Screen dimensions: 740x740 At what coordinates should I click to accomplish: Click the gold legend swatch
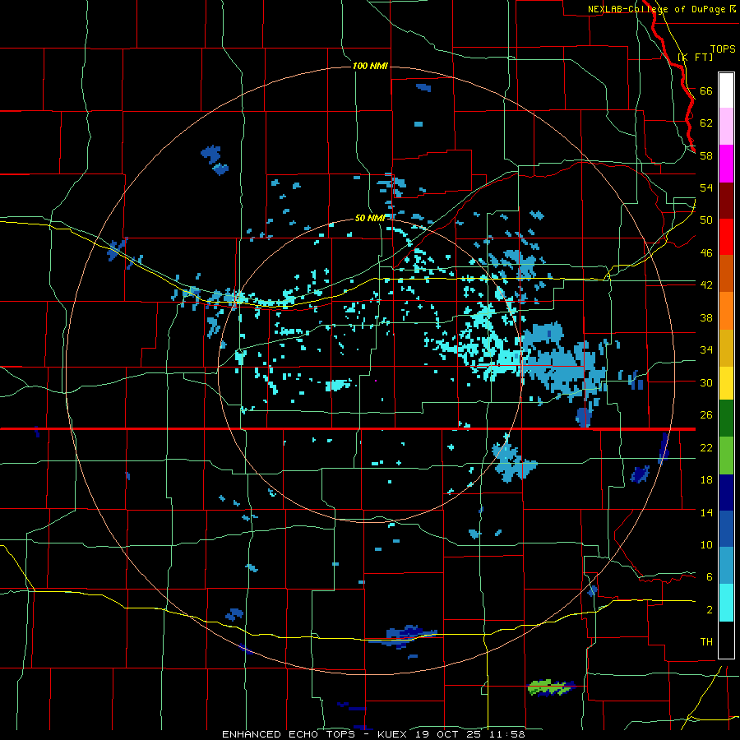tap(726, 348)
